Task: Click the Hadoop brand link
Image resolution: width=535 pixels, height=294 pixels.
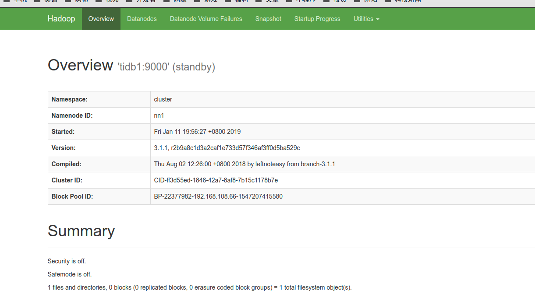Action: pyautogui.click(x=61, y=19)
